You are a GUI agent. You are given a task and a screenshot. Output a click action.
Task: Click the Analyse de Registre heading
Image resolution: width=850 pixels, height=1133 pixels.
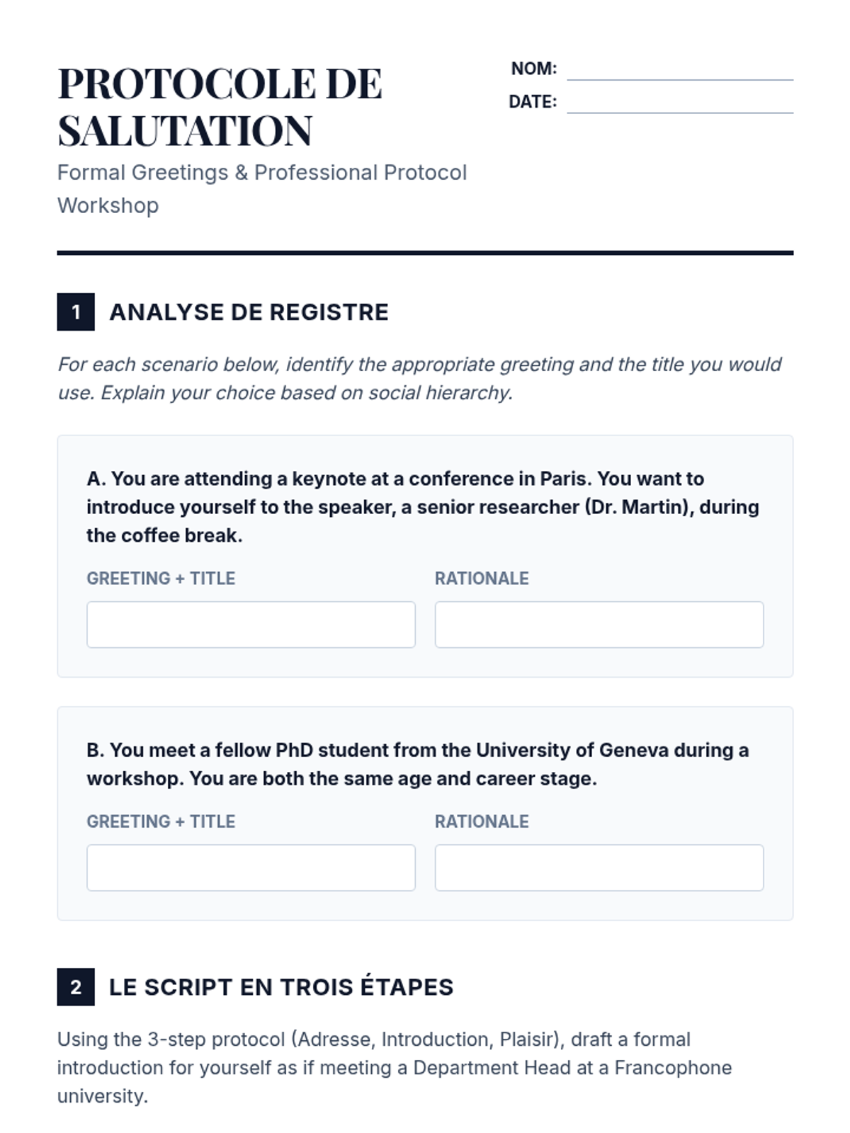pyautogui.click(x=249, y=312)
